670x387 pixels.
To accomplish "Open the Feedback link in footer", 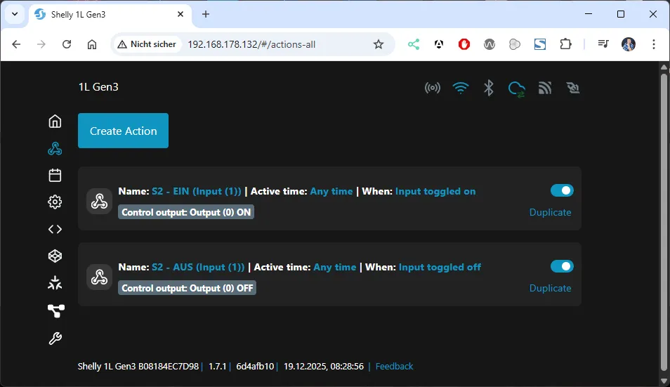I will point(394,367).
